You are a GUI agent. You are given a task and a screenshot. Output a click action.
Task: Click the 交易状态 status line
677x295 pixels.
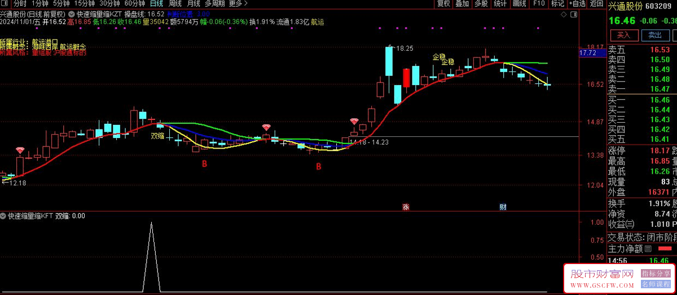(x=641, y=237)
